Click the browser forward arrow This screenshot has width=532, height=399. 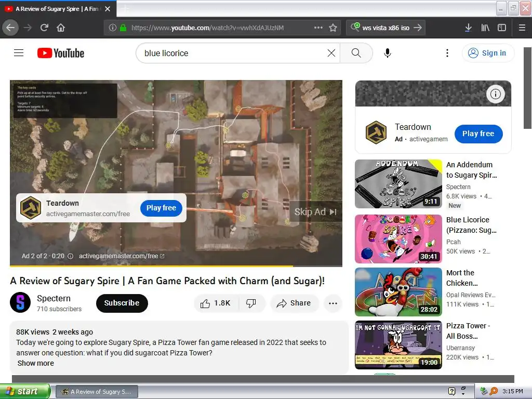tap(28, 28)
